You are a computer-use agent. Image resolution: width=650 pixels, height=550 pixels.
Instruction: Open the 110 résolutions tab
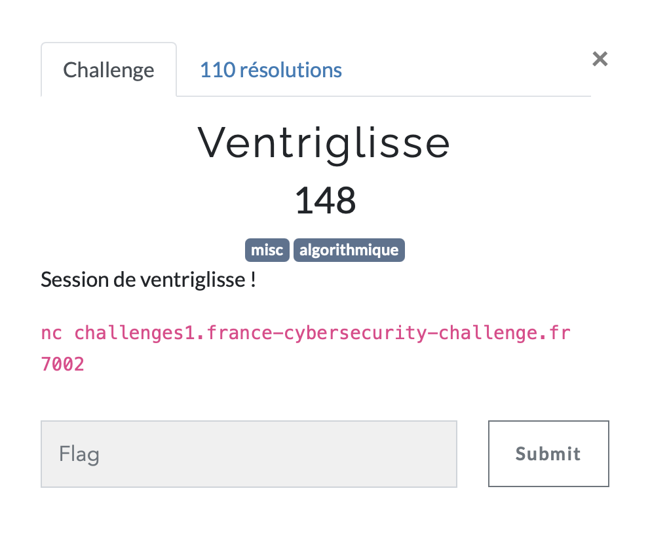coord(271,70)
